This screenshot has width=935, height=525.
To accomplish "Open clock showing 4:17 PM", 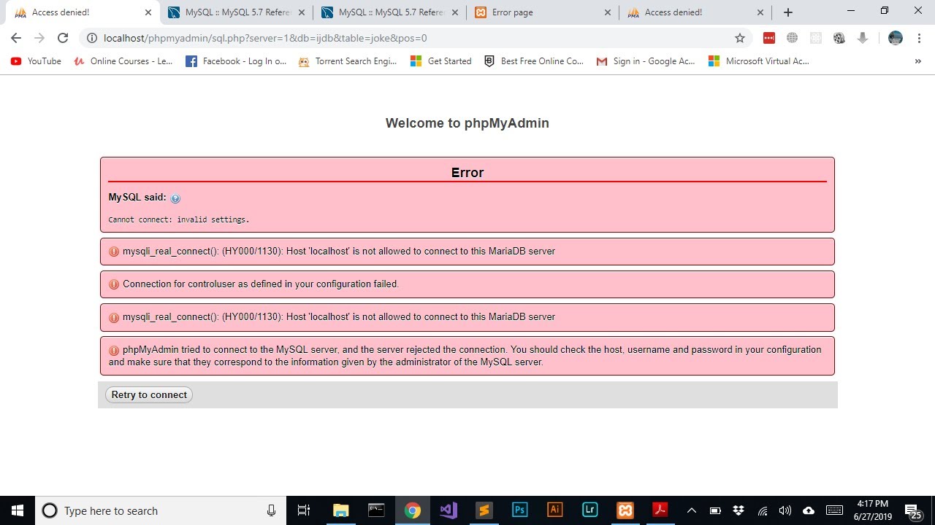I will point(873,510).
